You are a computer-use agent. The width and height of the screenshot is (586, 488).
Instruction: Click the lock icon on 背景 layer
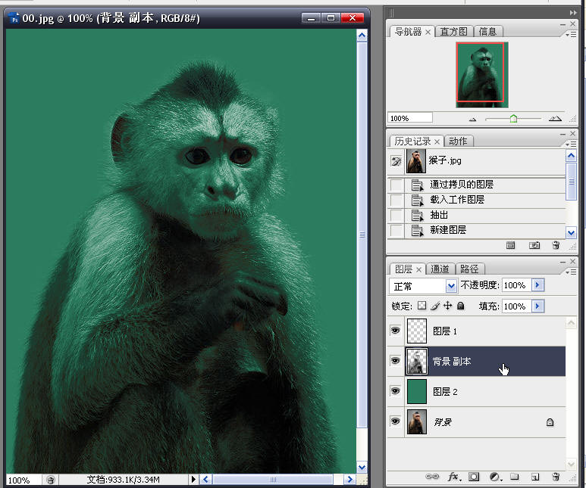point(550,422)
